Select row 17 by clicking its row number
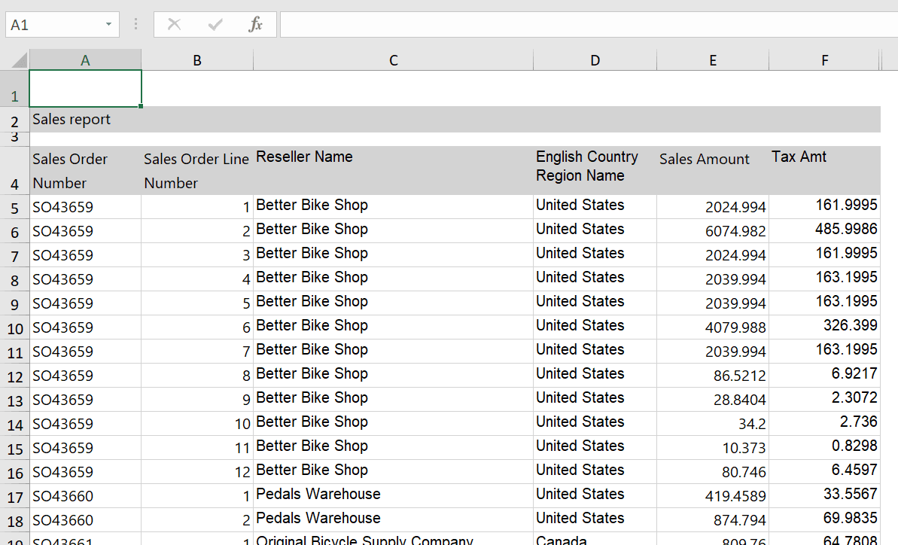Screen dimensions: 898x545 pos(17,495)
